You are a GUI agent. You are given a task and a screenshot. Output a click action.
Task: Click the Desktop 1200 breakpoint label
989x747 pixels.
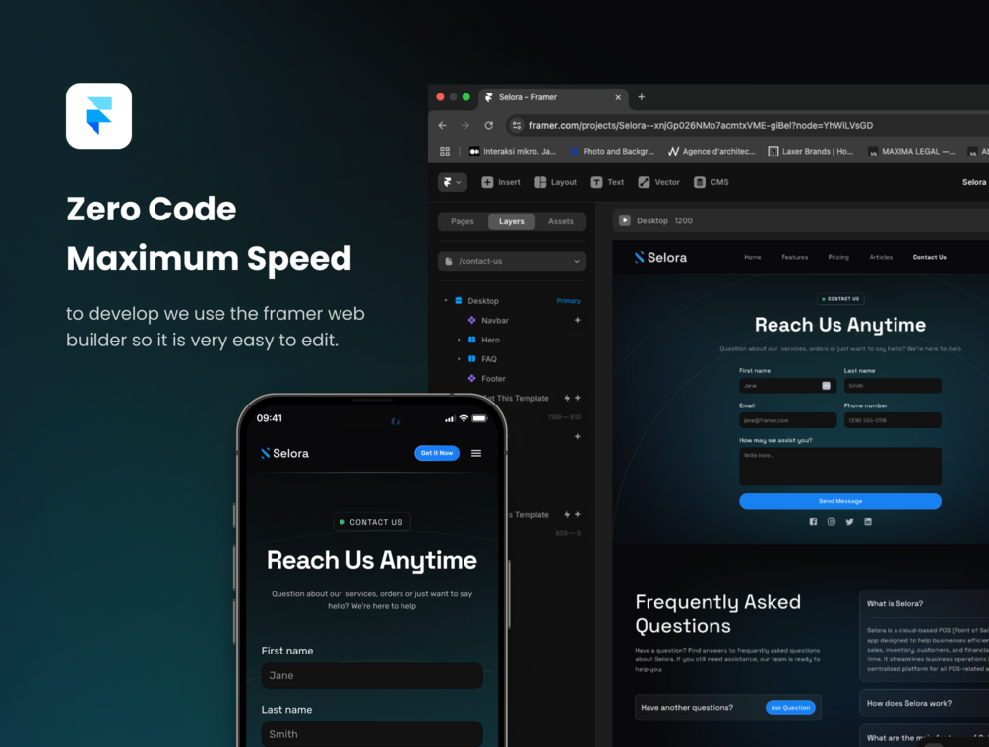click(x=664, y=220)
